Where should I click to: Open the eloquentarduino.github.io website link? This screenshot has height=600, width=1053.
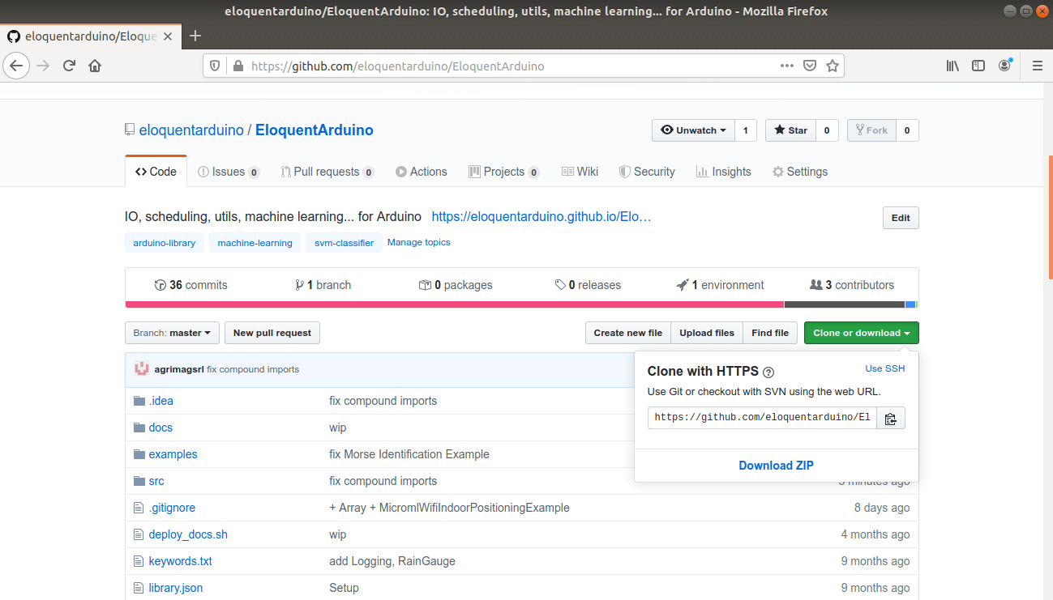541,217
